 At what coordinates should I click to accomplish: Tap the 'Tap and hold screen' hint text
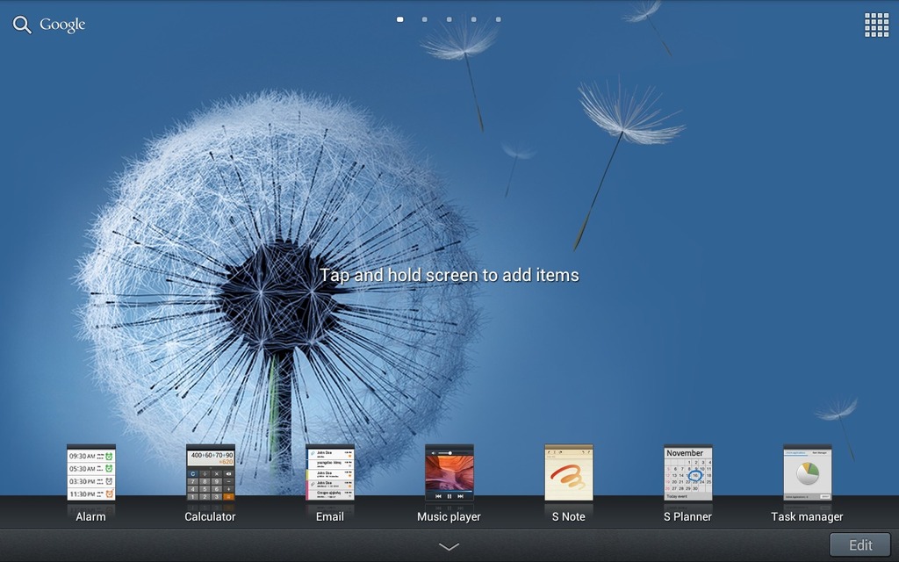tap(449, 275)
